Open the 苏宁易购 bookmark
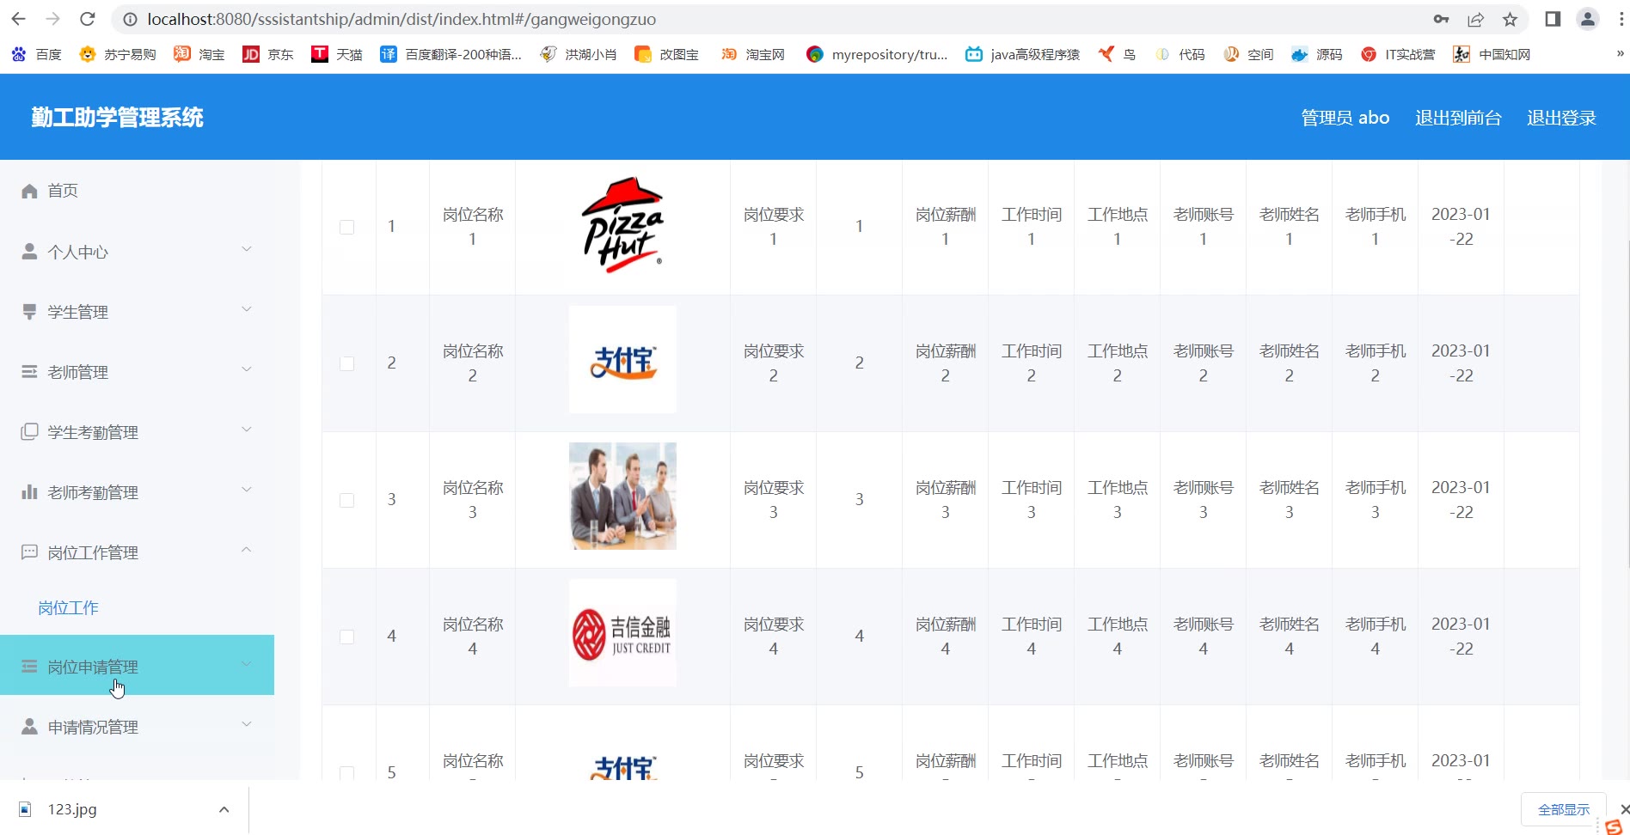The height and width of the screenshot is (835, 1630). pyautogui.click(x=117, y=54)
